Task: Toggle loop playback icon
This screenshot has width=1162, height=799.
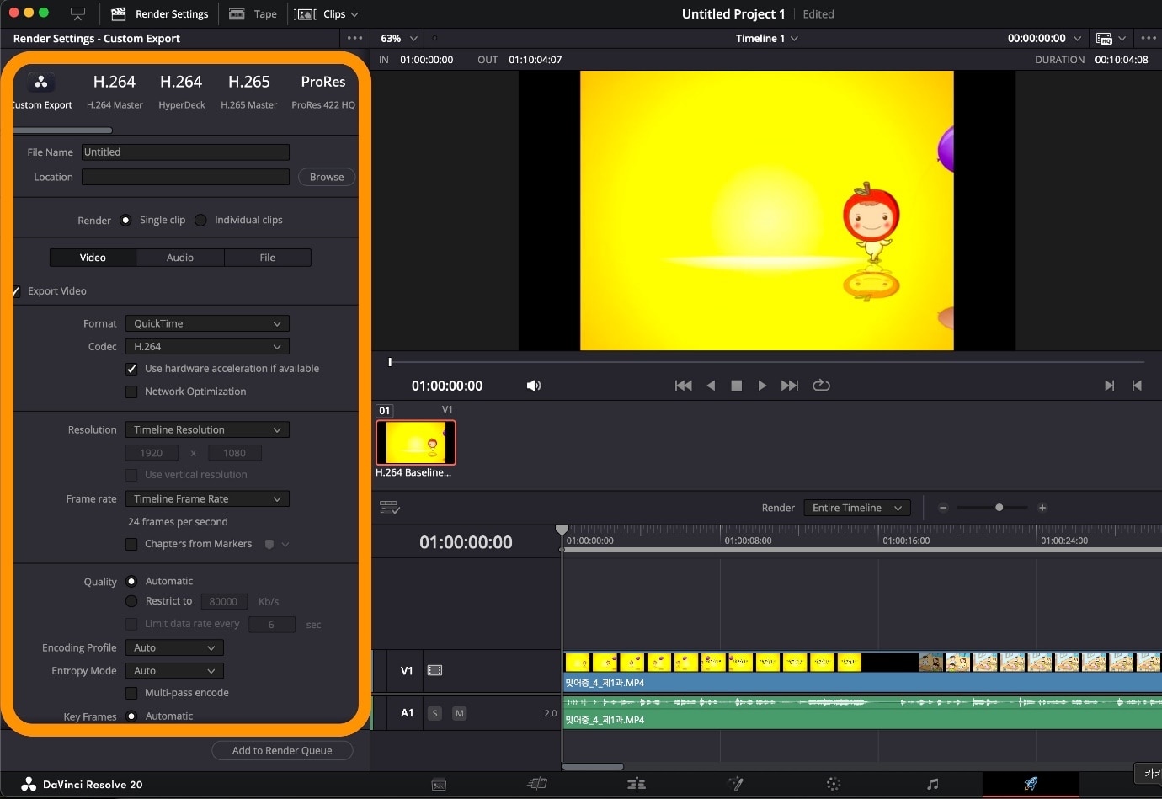Action: click(x=821, y=386)
